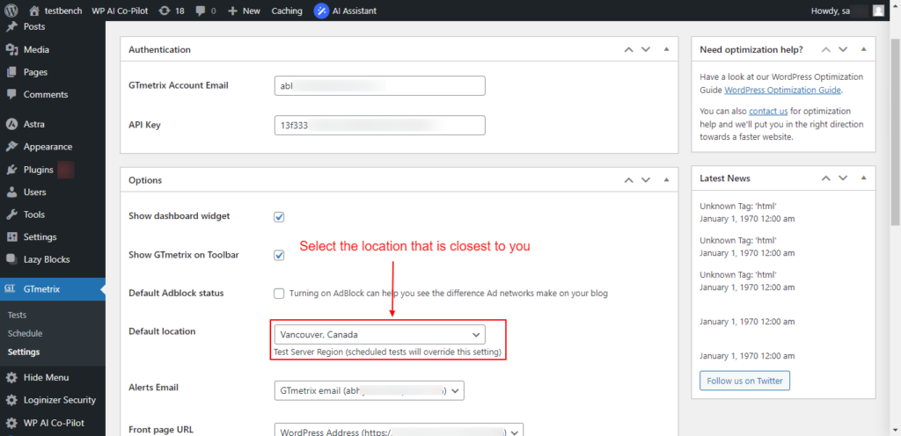Open GTmetrix Tests submenu
Image resolution: width=901 pixels, height=436 pixels.
pyautogui.click(x=18, y=315)
